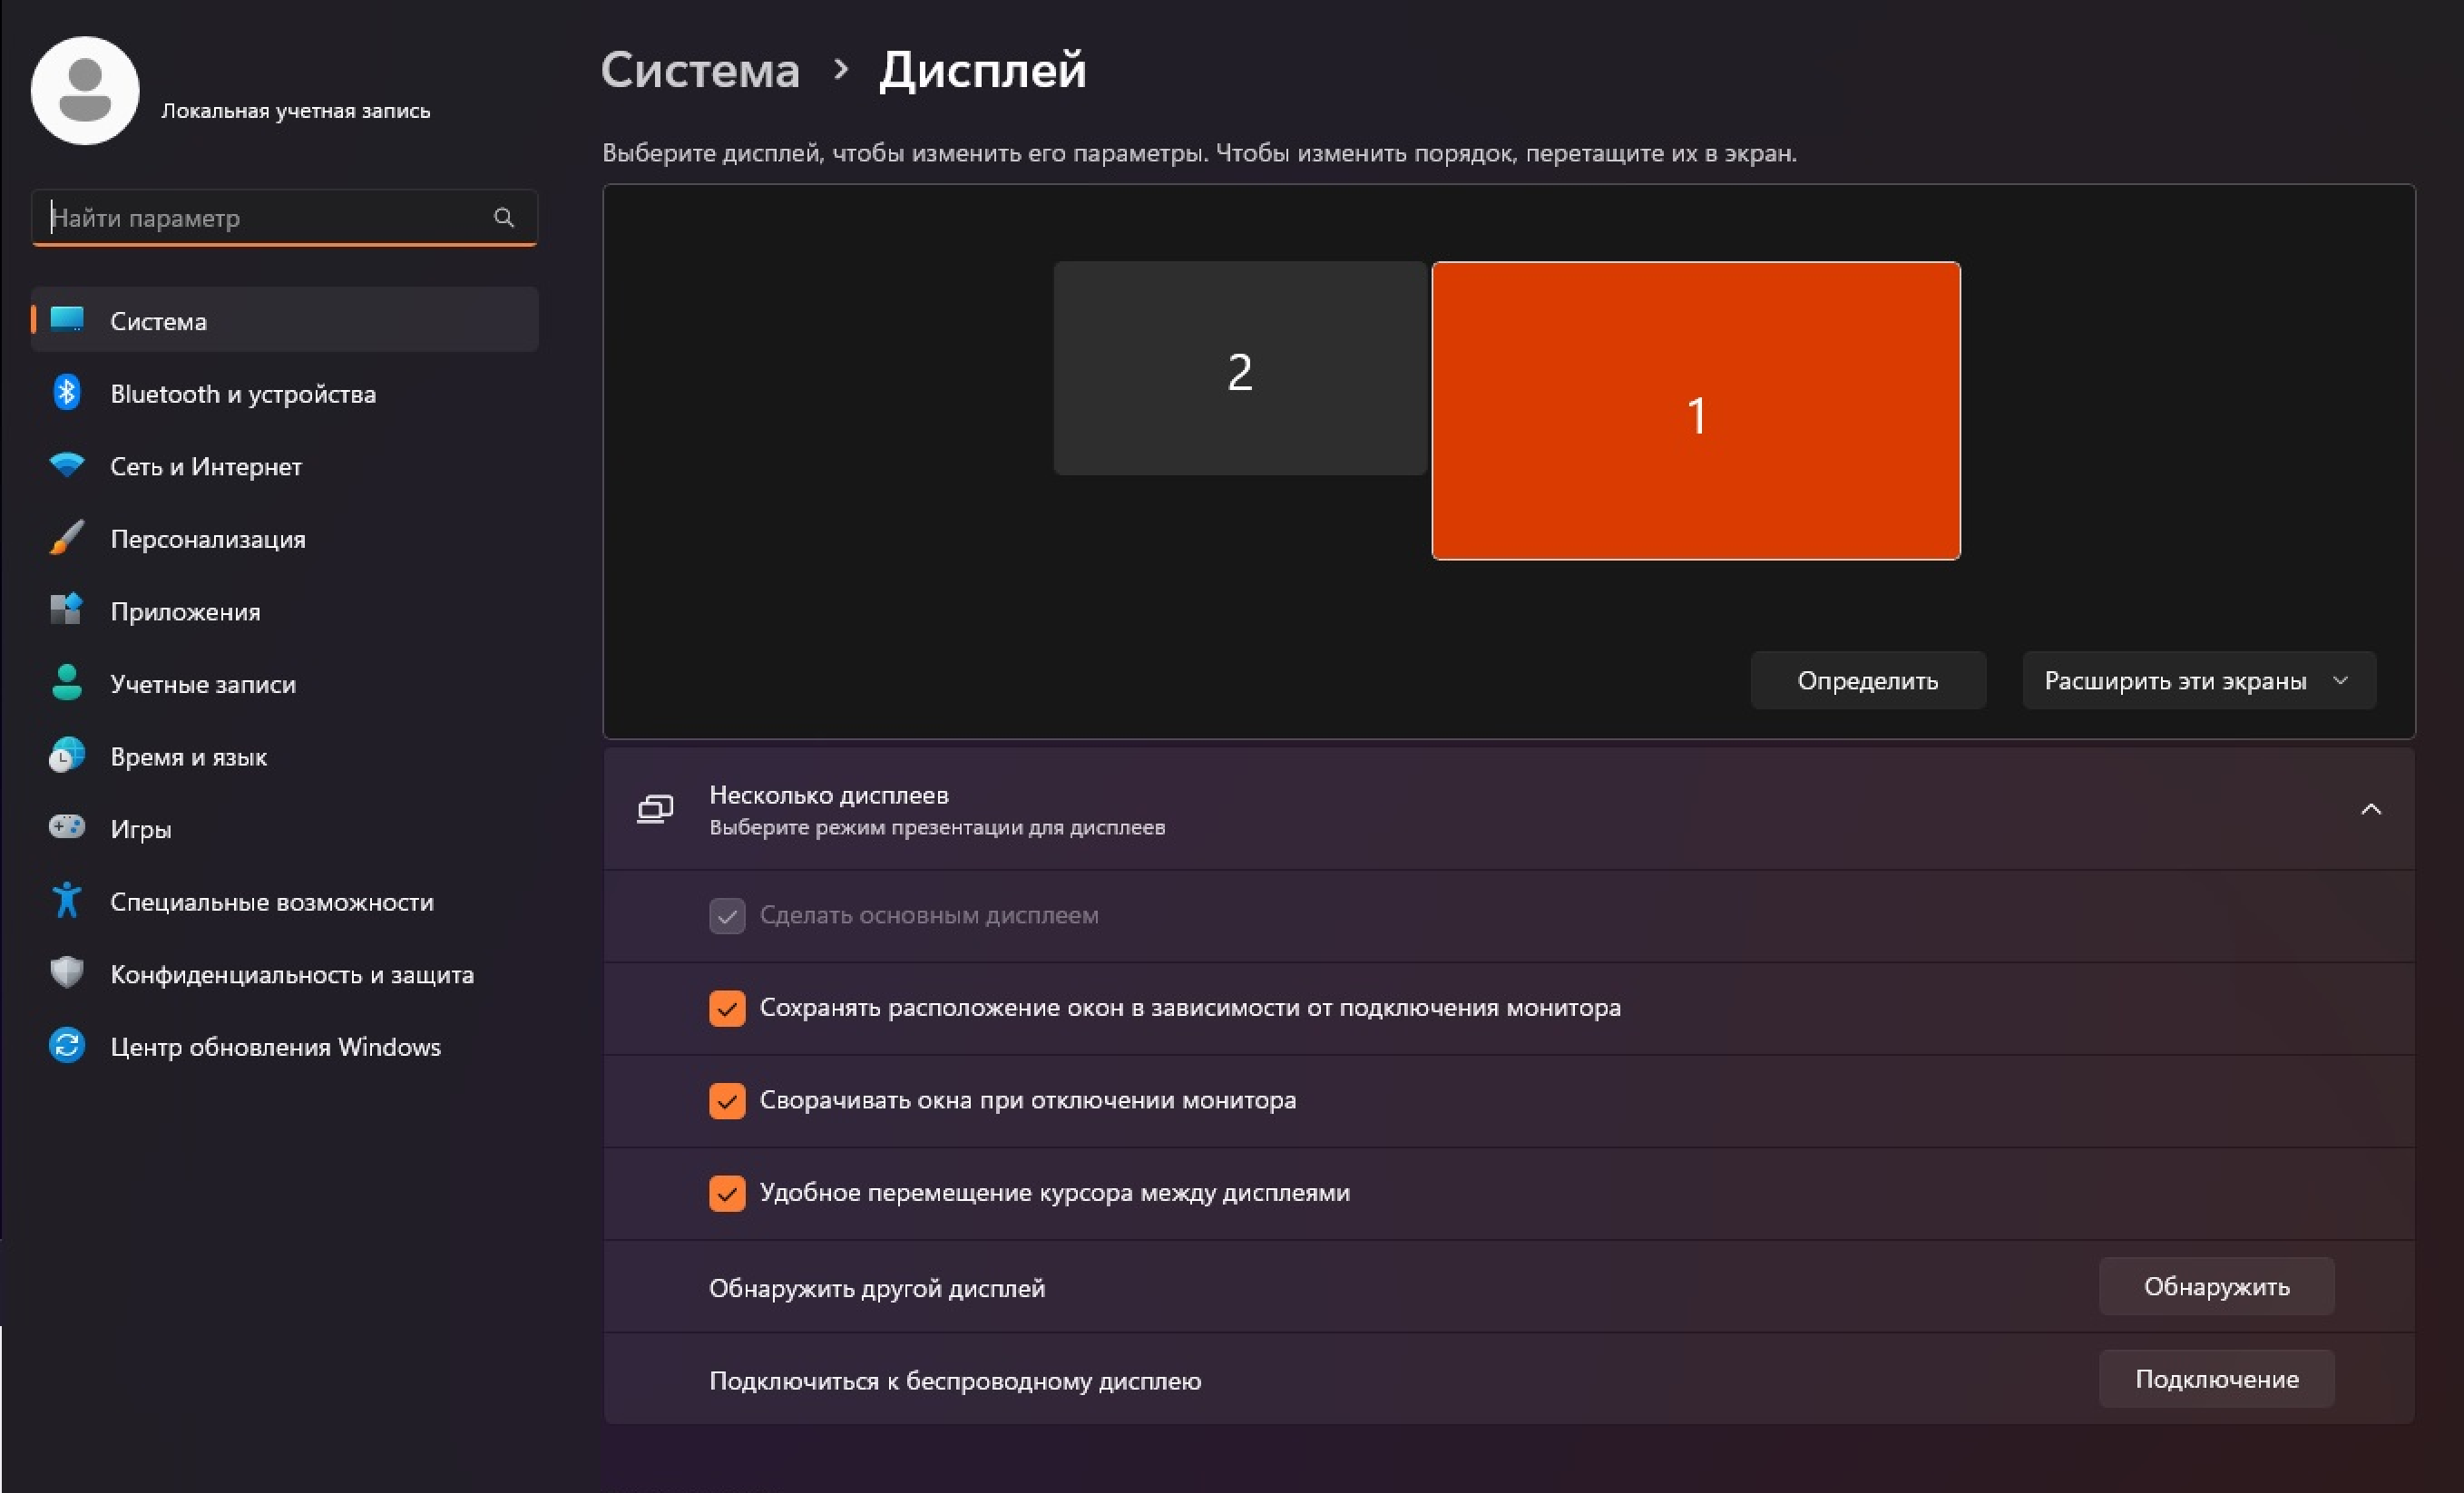Viewport: 2464px width, 1493px height.
Task: Open 'Учетные записи' settings
Action: (285, 683)
